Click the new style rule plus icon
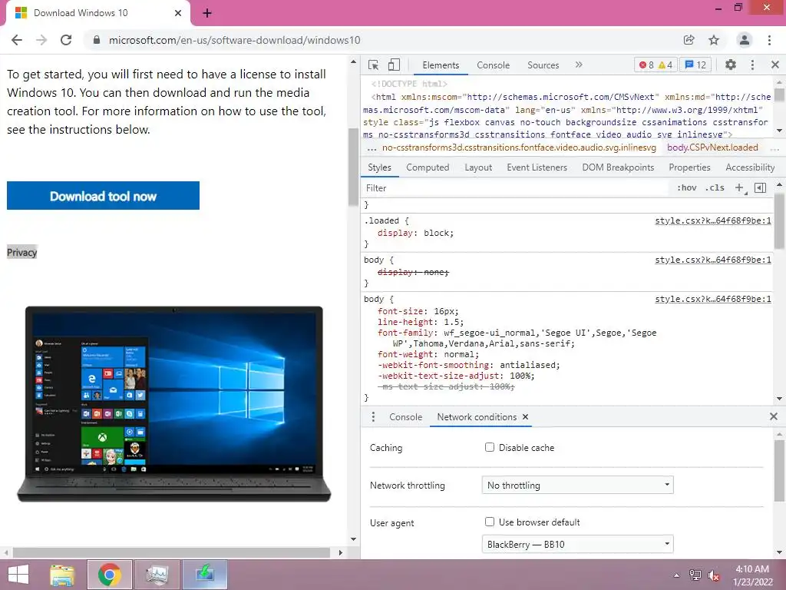 click(739, 187)
